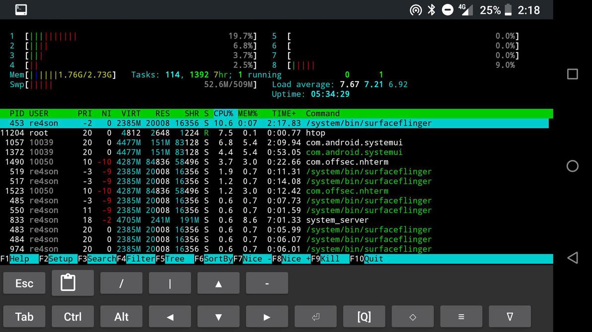Tap the Esc key in the extra keys bar

(x=24, y=283)
